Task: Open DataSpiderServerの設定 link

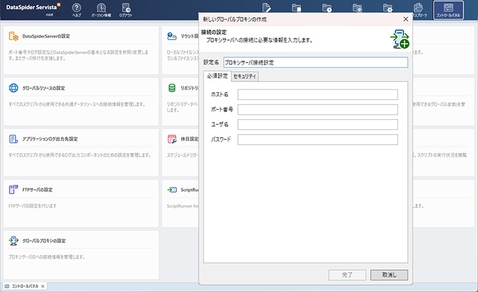Action: [46, 36]
